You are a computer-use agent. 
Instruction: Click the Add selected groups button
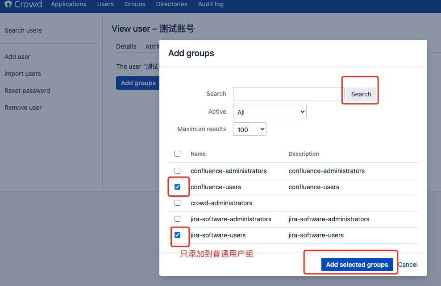(x=357, y=265)
